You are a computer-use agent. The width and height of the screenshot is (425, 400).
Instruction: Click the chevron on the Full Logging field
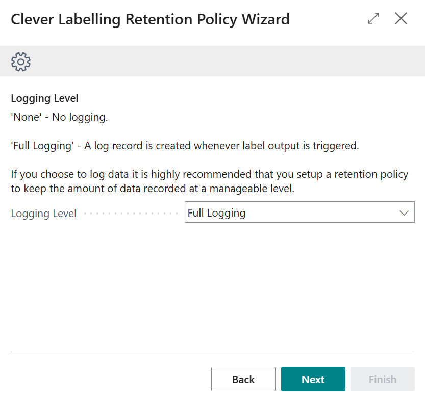tap(405, 212)
